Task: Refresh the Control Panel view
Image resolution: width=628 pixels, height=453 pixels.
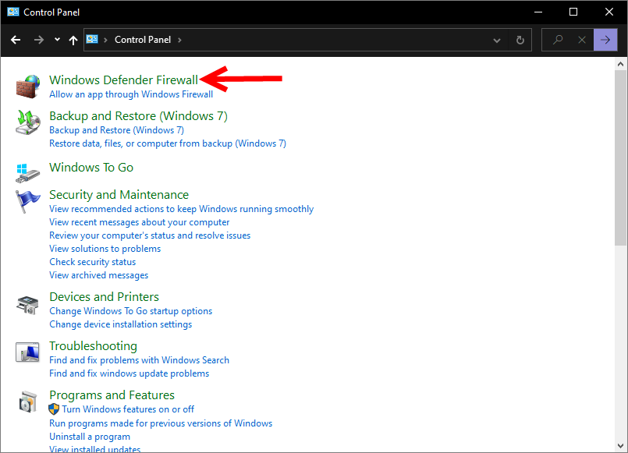Action: click(520, 40)
